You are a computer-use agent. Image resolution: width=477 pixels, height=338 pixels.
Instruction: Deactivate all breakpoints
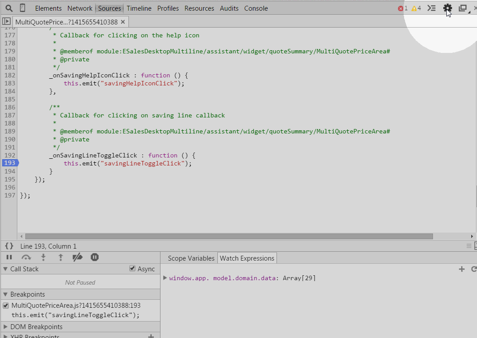[x=77, y=258]
